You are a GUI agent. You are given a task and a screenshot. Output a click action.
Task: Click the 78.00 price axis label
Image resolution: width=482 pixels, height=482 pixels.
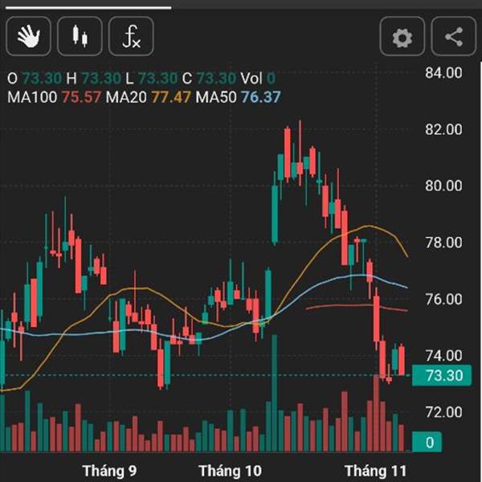point(443,243)
